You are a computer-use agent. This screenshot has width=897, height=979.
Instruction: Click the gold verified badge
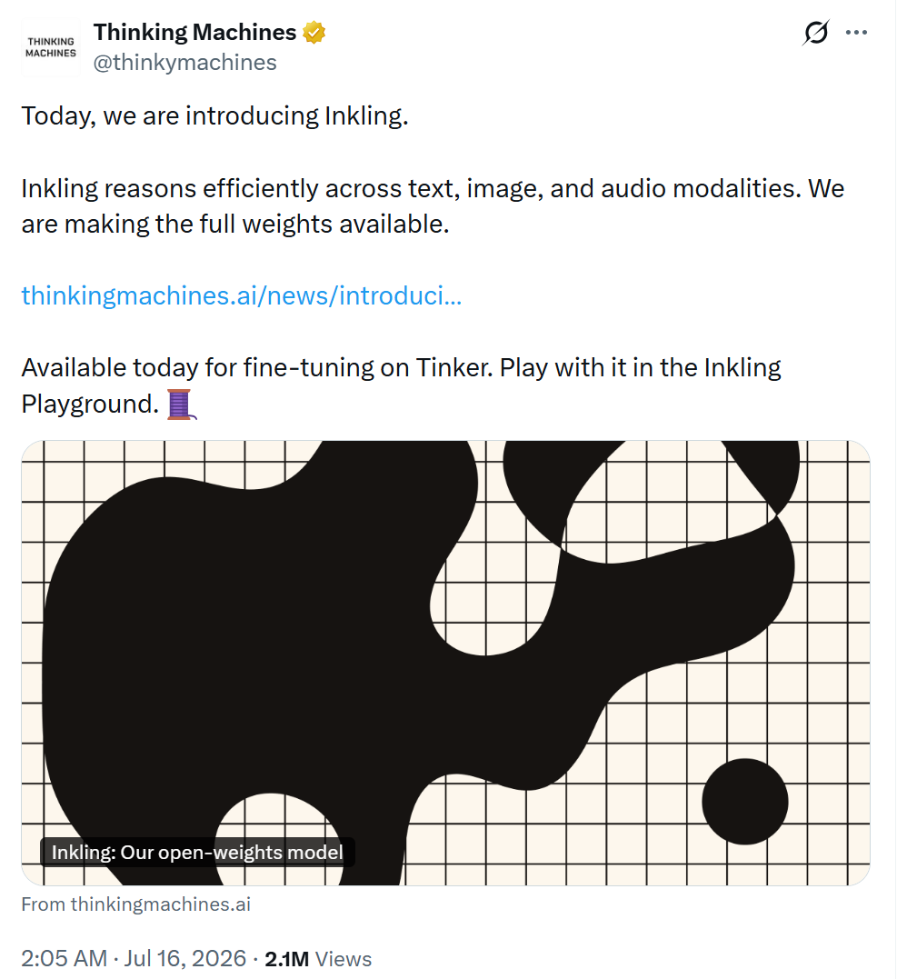314,33
